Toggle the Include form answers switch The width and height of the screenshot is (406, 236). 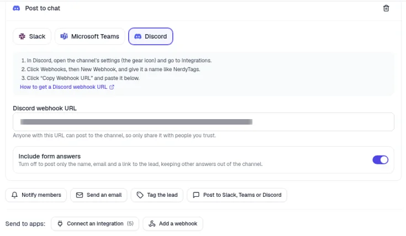pyautogui.click(x=381, y=160)
